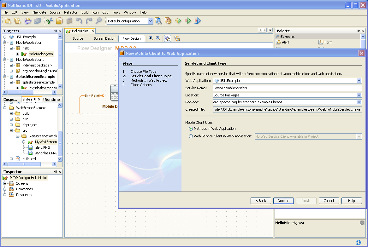368x247 pixels.
Task: Click the Find magnifier toolbar icon
Action: tap(98, 21)
